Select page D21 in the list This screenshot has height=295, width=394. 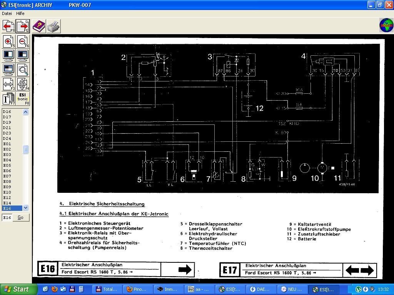[7, 128]
